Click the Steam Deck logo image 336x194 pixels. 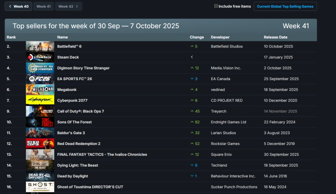(x=40, y=57)
